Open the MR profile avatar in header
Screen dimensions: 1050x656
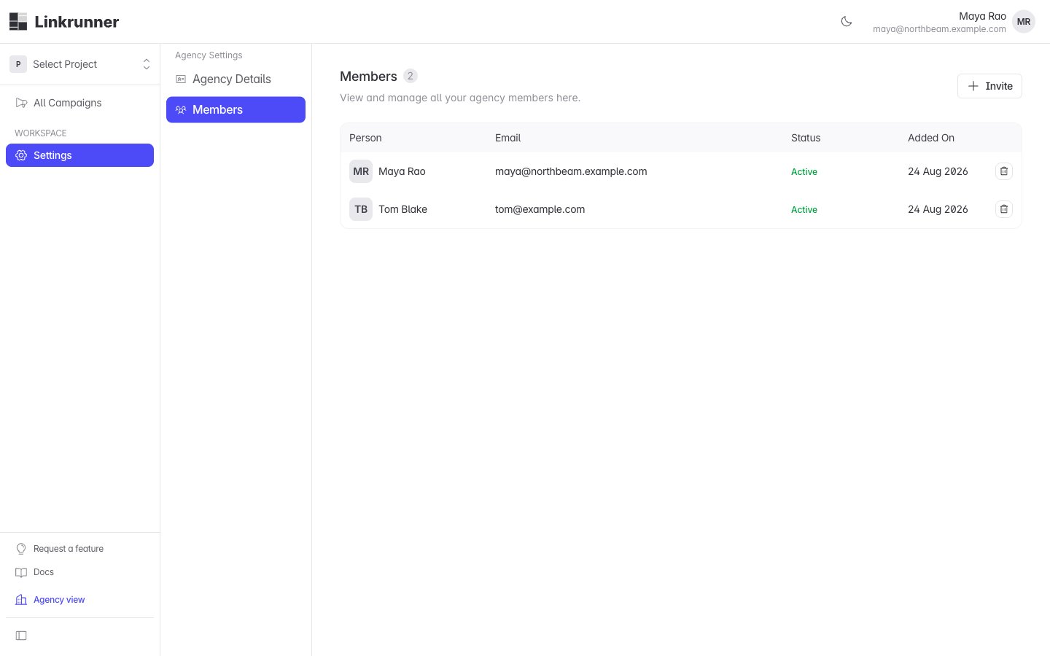[x=1024, y=22]
